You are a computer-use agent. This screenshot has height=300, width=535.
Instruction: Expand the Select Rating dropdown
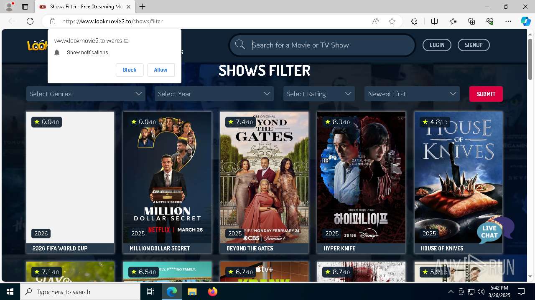(319, 94)
